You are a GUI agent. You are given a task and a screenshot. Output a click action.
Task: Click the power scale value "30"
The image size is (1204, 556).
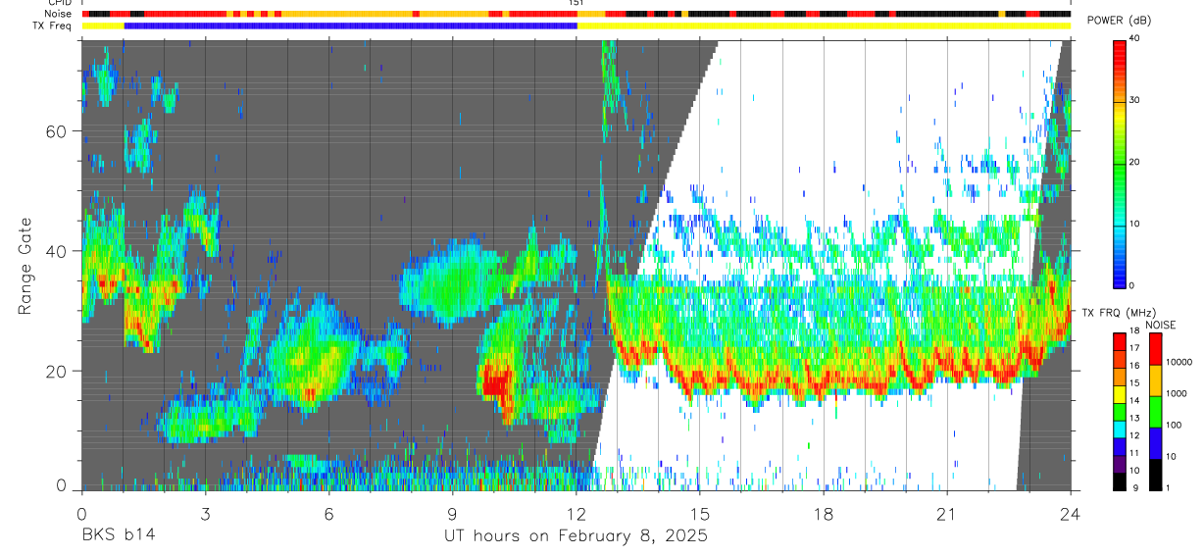(x=1135, y=100)
